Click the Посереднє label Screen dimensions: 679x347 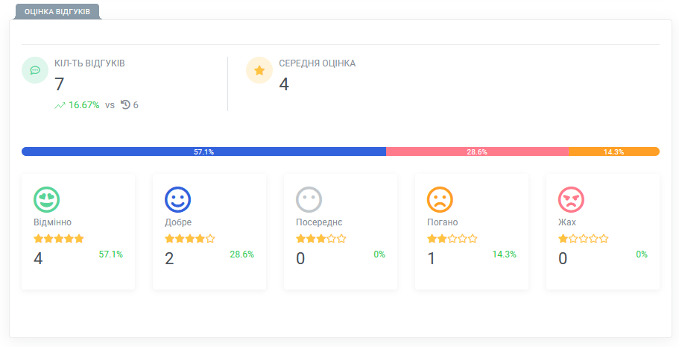(319, 222)
